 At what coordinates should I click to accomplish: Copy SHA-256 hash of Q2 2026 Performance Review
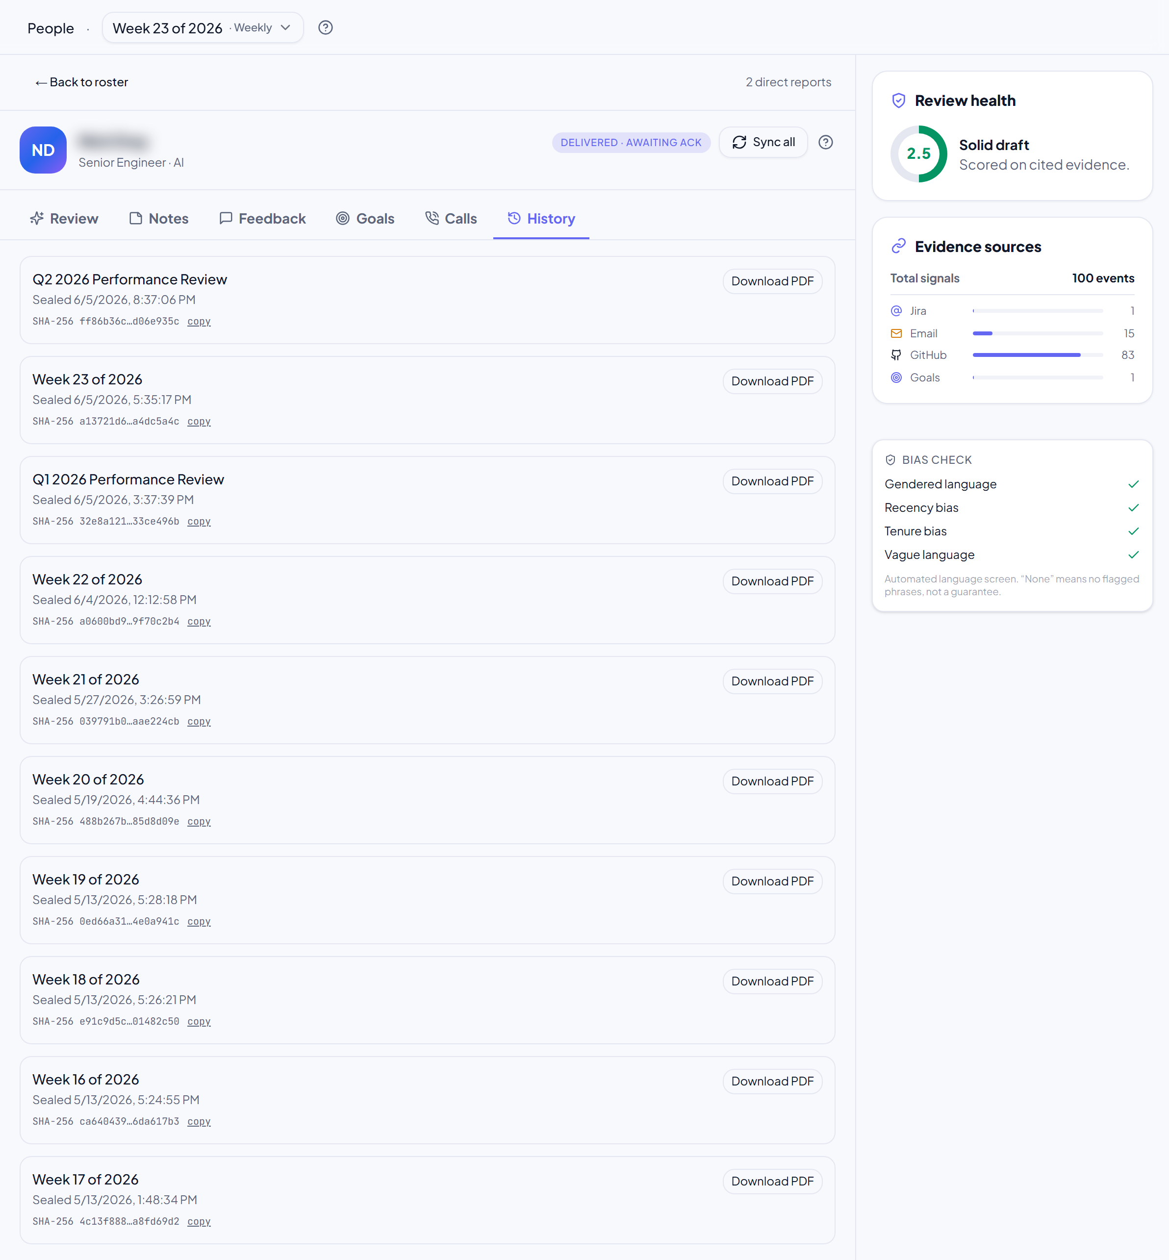[x=199, y=321]
